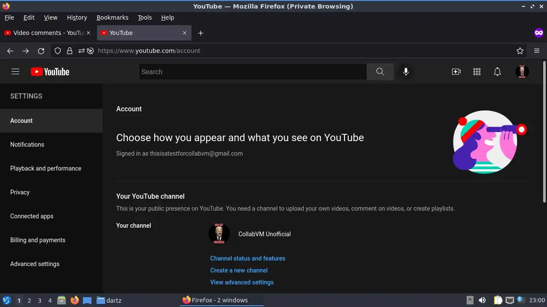Screen dimensions: 547x307
Task: Select Account in settings sidebar
Action: (x=51, y=121)
